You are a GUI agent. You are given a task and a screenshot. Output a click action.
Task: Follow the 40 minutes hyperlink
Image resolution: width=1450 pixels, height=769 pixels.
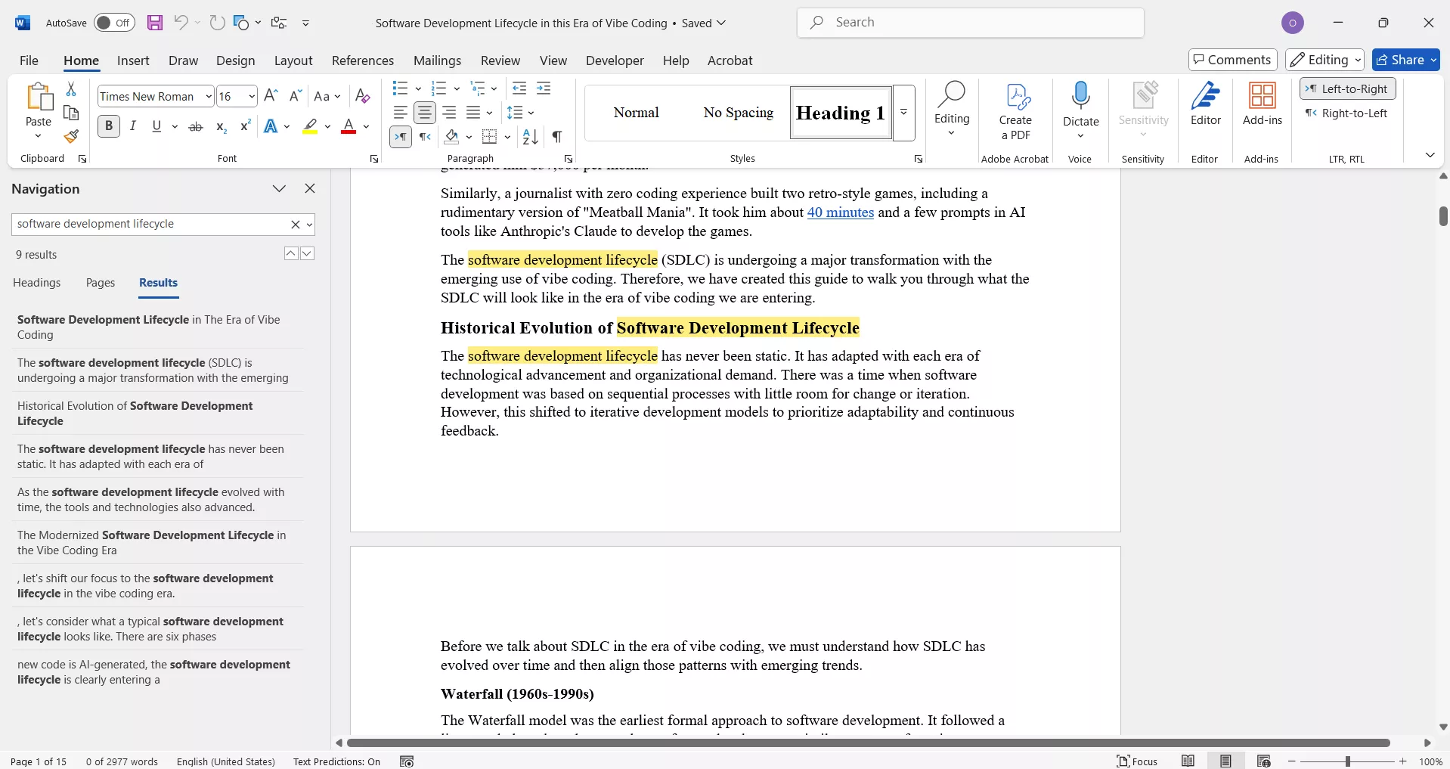click(x=841, y=212)
